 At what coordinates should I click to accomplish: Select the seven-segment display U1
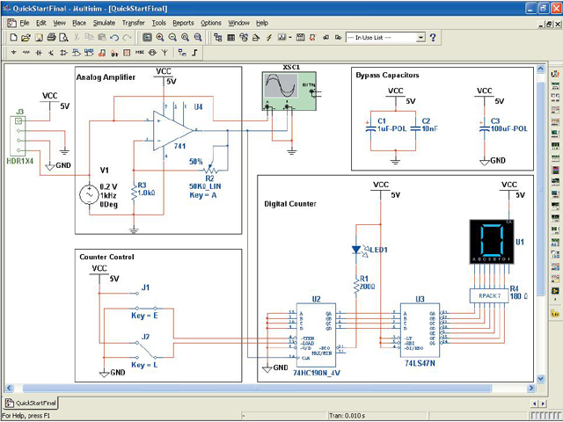click(492, 242)
